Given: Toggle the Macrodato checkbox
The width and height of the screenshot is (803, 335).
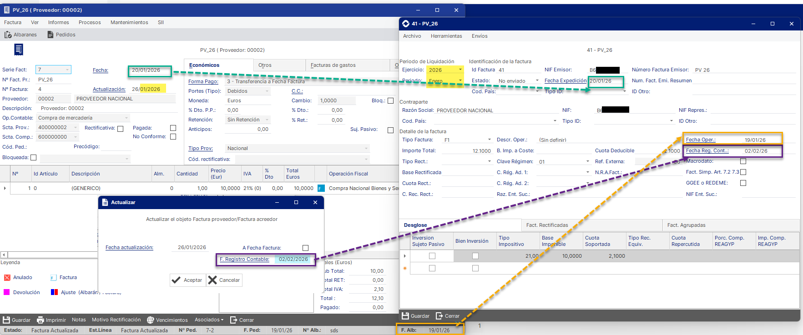Looking at the screenshot, I should pos(743,161).
